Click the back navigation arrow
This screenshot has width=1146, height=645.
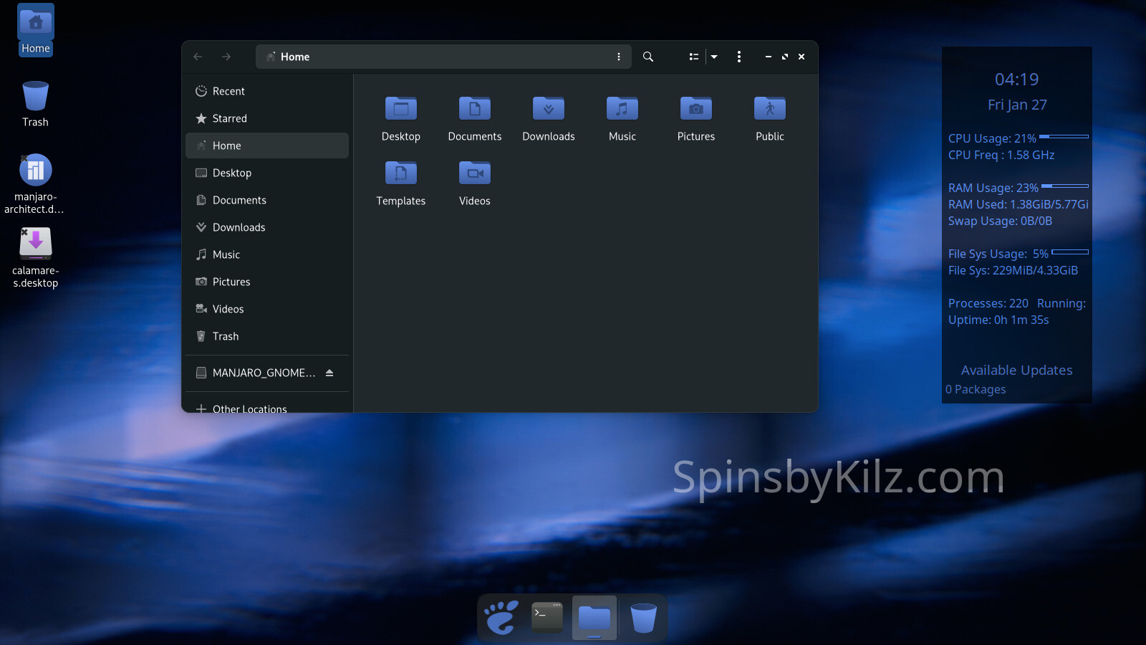coord(198,57)
